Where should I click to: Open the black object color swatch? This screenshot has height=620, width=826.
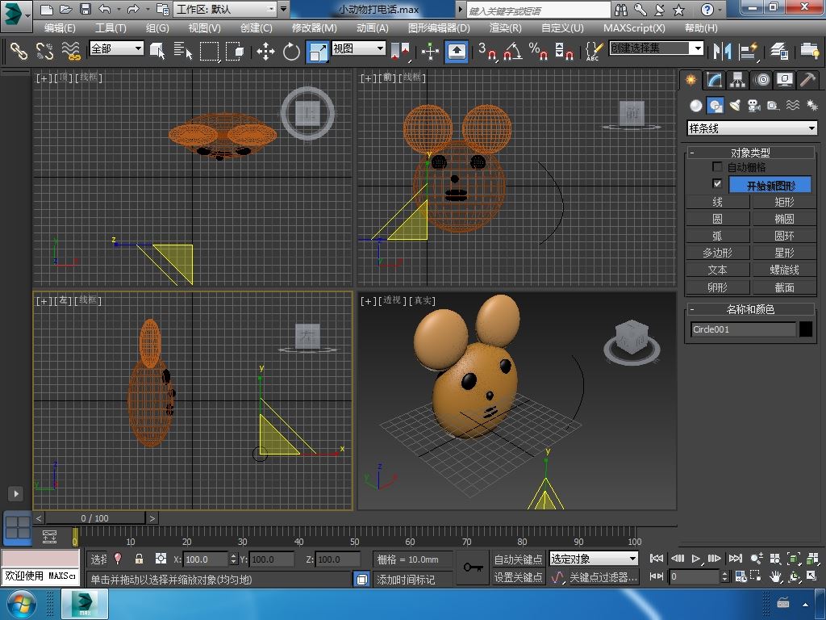coord(806,329)
